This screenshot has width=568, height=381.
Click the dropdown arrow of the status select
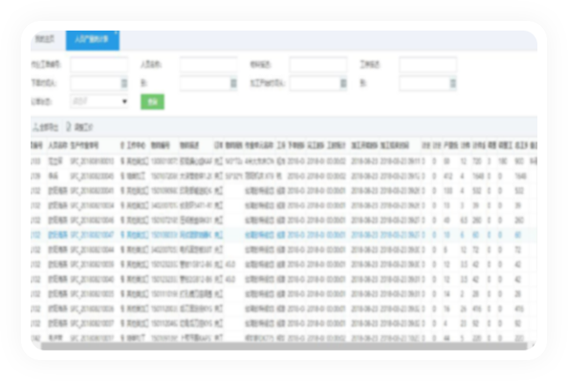pyautogui.click(x=124, y=101)
